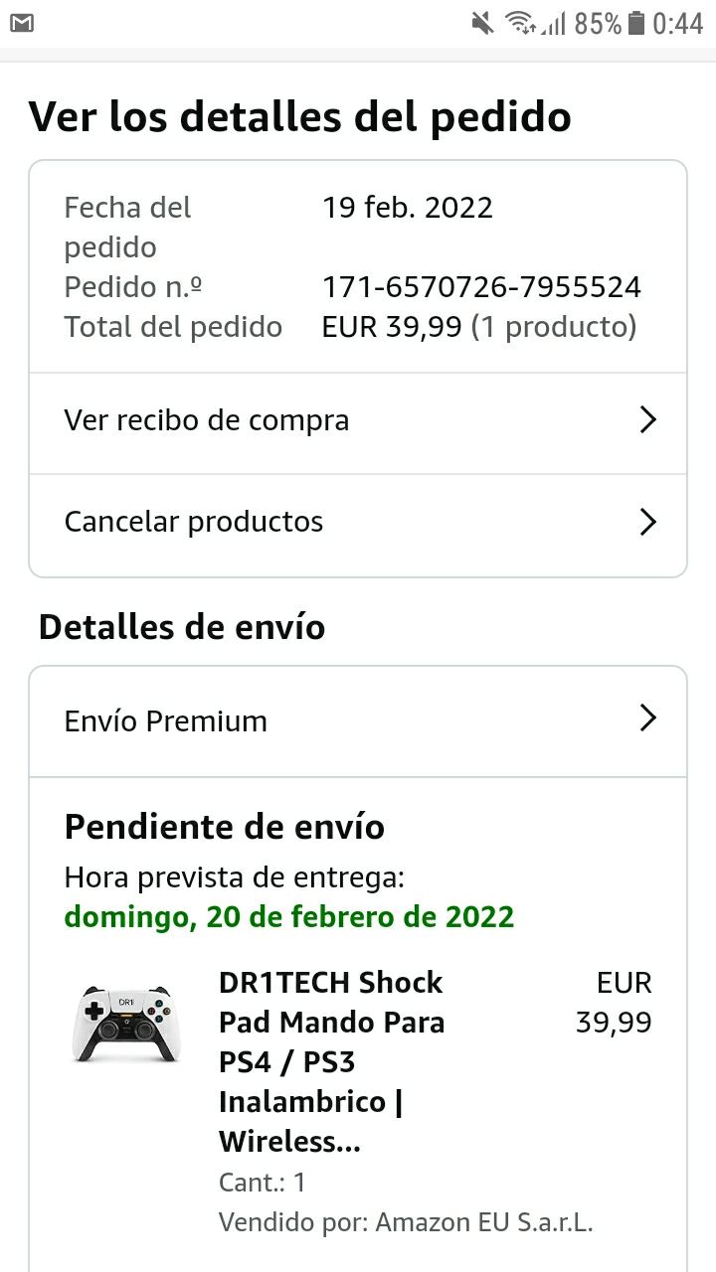Tap the muted sound icon in status bar

coord(483,23)
